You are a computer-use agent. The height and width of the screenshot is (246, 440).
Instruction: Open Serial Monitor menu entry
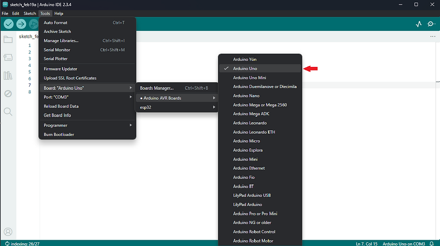[x=87, y=50]
